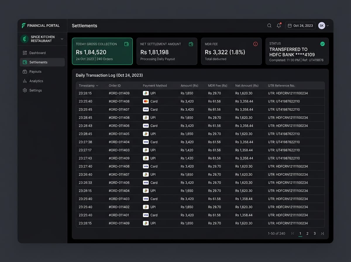Click the Financial Portal logo

24,25
